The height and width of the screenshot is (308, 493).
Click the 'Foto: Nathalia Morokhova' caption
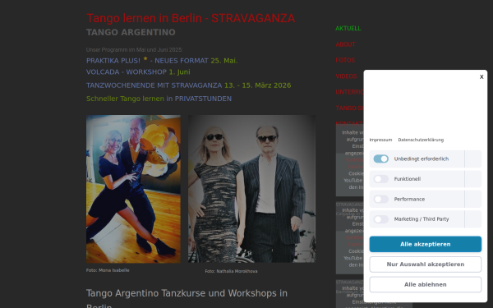pos(231,271)
